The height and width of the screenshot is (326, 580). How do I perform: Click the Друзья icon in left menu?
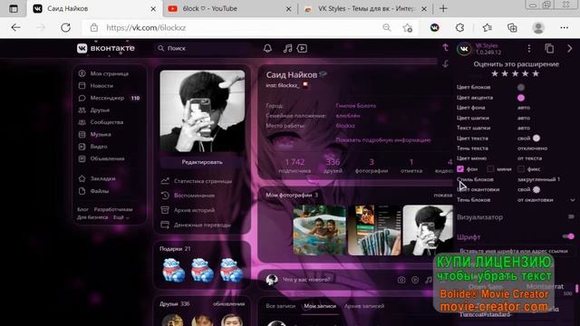click(82, 110)
